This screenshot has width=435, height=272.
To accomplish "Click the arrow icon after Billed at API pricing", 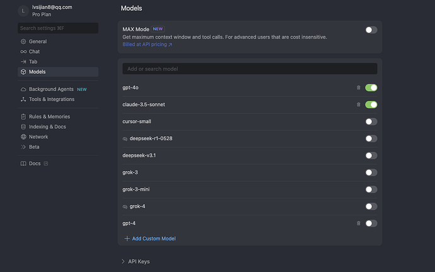I will point(170,44).
